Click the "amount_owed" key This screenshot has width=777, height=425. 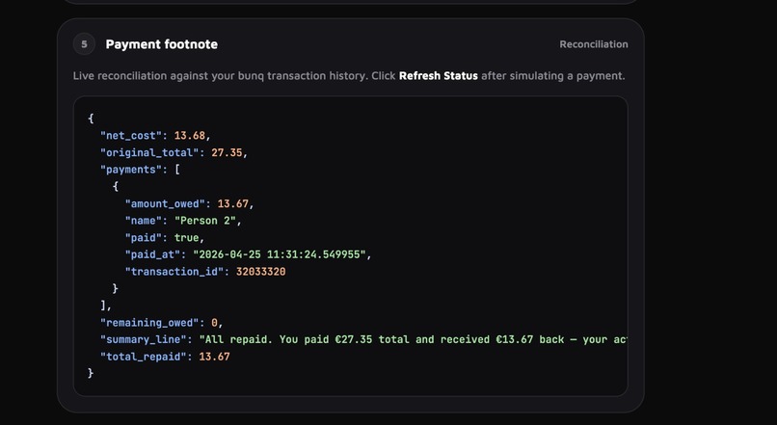[x=165, y=203]
